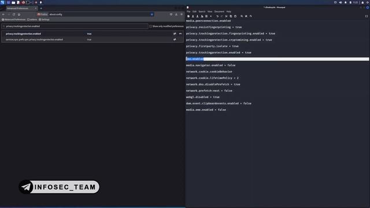Toggle fullscreen icon at Mousepad toolbar end
The width and height of the screenshot is (370, 208).
coord(367,16)
